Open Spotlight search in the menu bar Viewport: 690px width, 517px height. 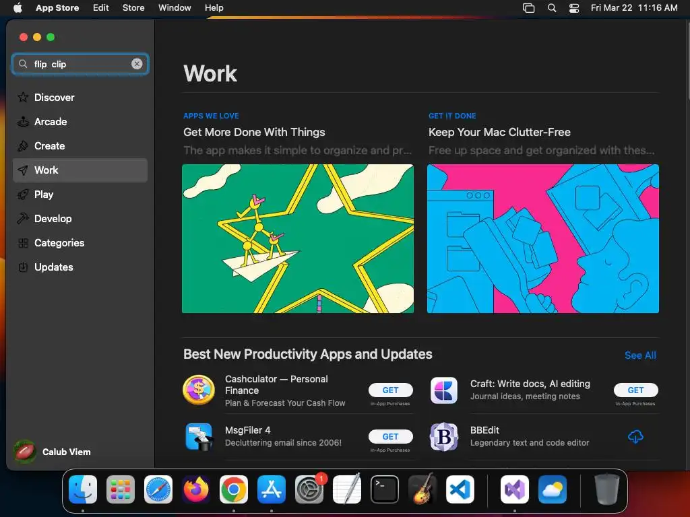pyautogui.click(x=551, y=7)
